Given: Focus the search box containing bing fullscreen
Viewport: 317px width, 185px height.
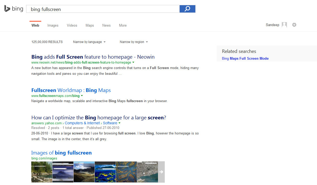Looking at the screenshot, I should (x=103, y=9).
